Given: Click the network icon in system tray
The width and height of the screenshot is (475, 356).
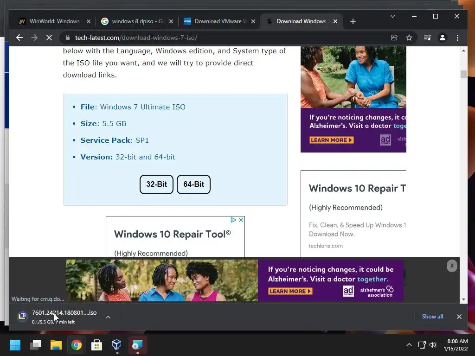Looking at the screenshot, I should point(422,345).
